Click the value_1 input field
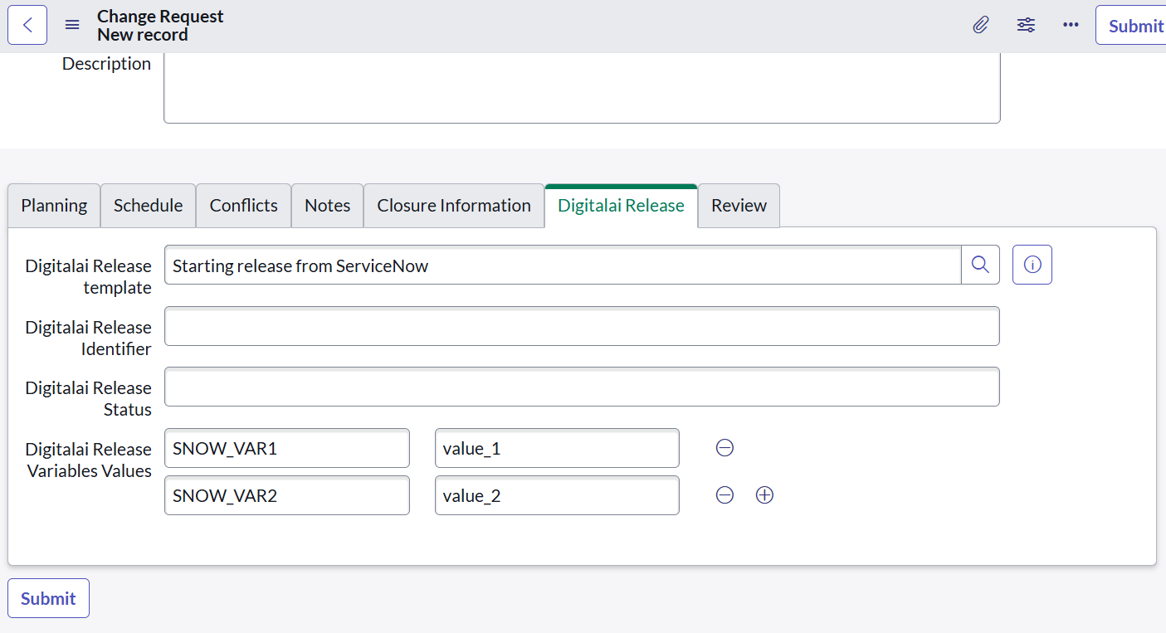 pos(557,448)
